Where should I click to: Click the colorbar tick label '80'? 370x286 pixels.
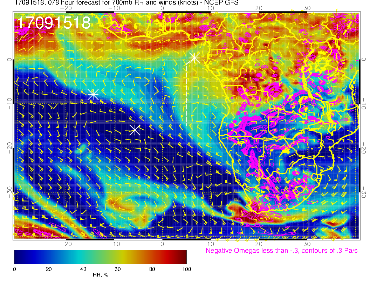click(152, 269)
